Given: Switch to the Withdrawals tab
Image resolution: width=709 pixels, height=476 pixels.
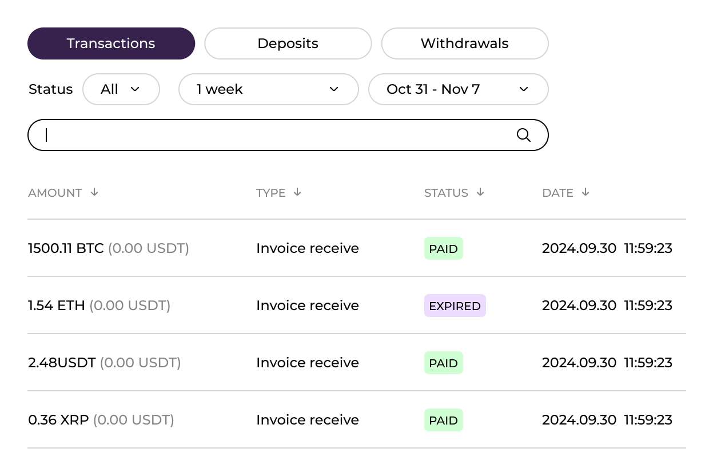Looking at the screenshot, I should coord(464,43).
